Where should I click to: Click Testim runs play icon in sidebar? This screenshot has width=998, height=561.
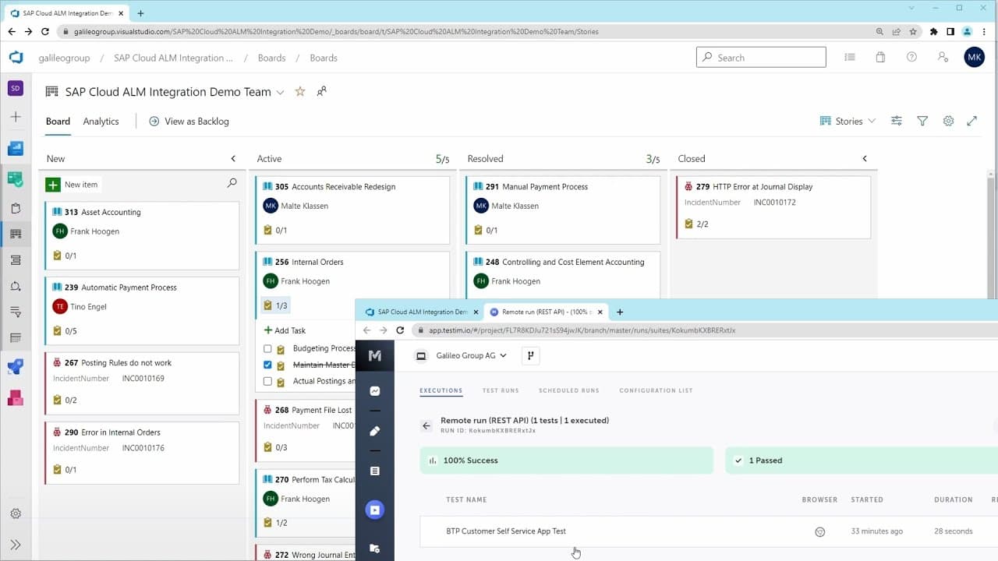pos(375,510)
